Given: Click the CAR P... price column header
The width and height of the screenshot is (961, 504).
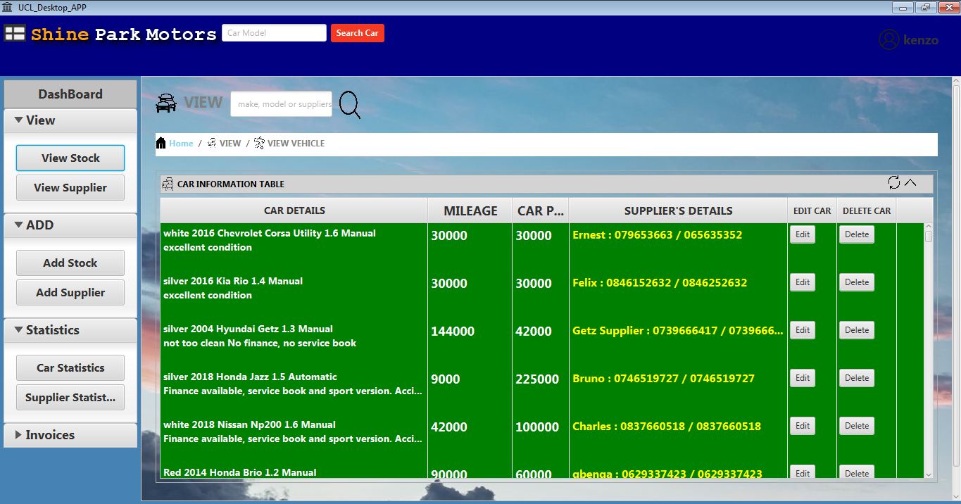Looking at the screenshot, I should click(x=541, y=210).
